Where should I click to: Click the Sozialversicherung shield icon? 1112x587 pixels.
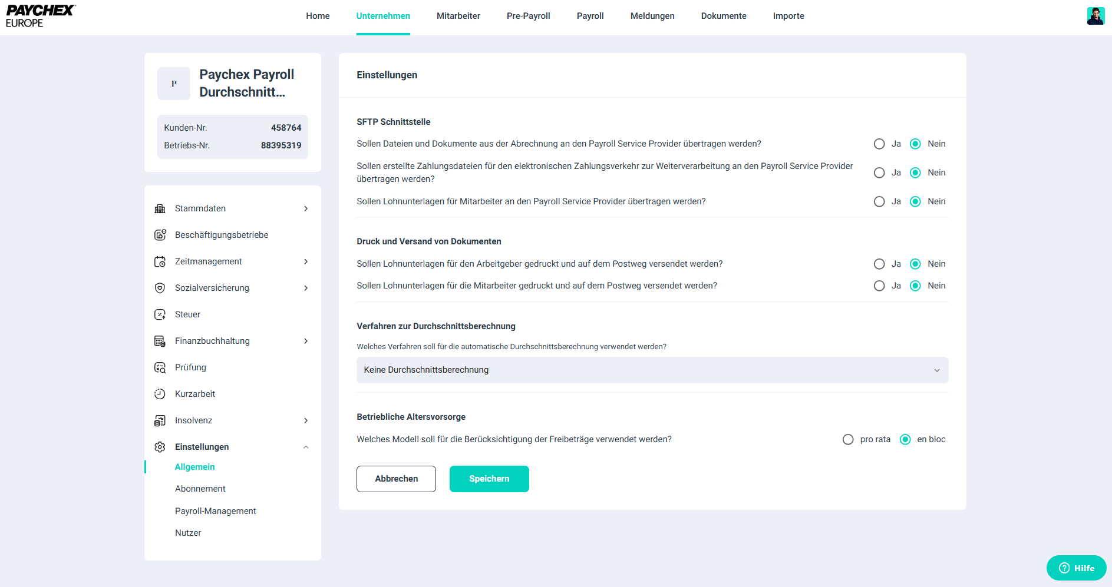click(x=160, y=288)
